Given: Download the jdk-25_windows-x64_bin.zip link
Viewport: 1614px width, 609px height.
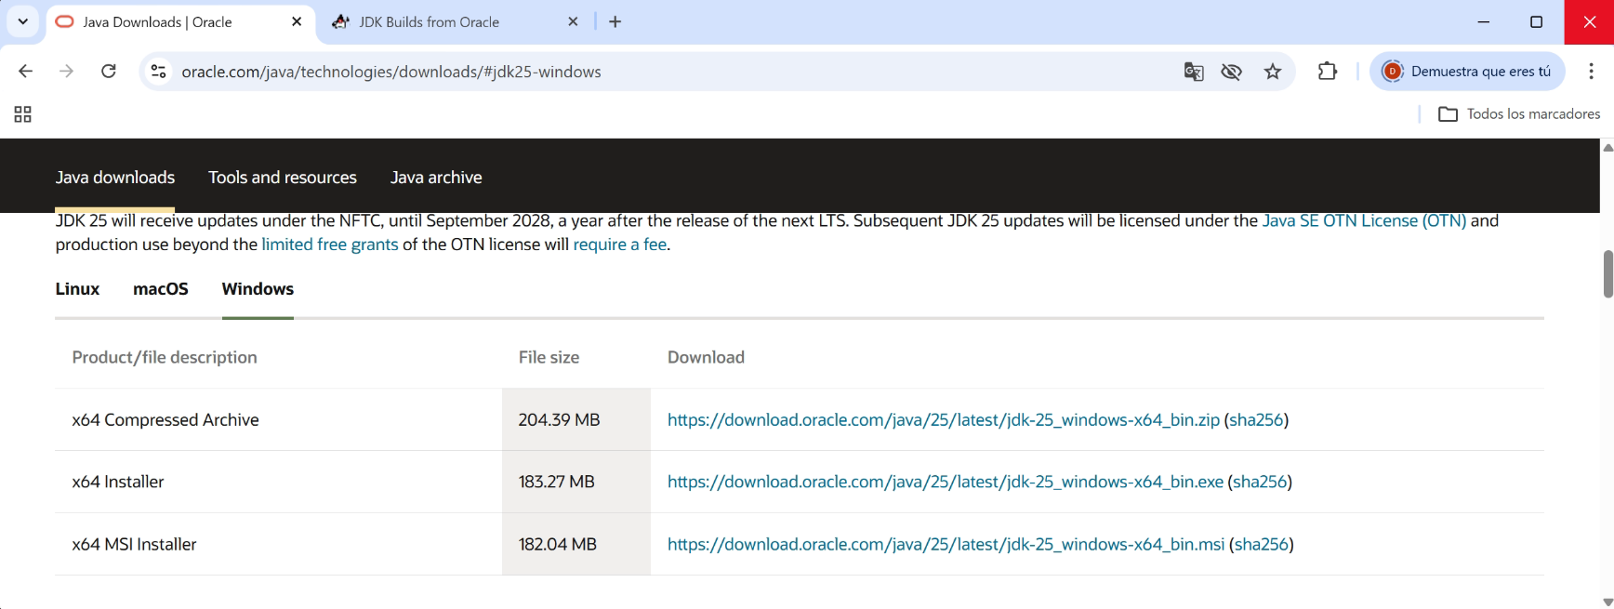Looking at the screenshot, I should (x=944, y=420).
